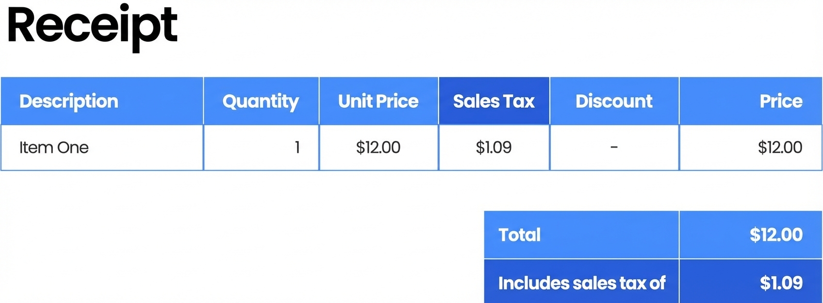
Task: Click the highlighted Sales Tax header
Action: 494,101
